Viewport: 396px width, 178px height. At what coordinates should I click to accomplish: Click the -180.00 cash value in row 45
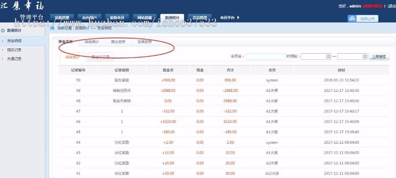coord(168,132)
